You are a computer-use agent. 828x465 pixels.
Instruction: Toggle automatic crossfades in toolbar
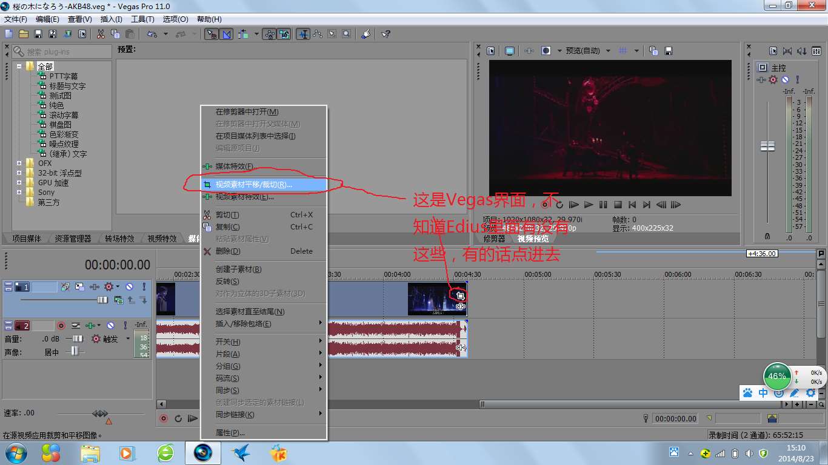point(226,34)
